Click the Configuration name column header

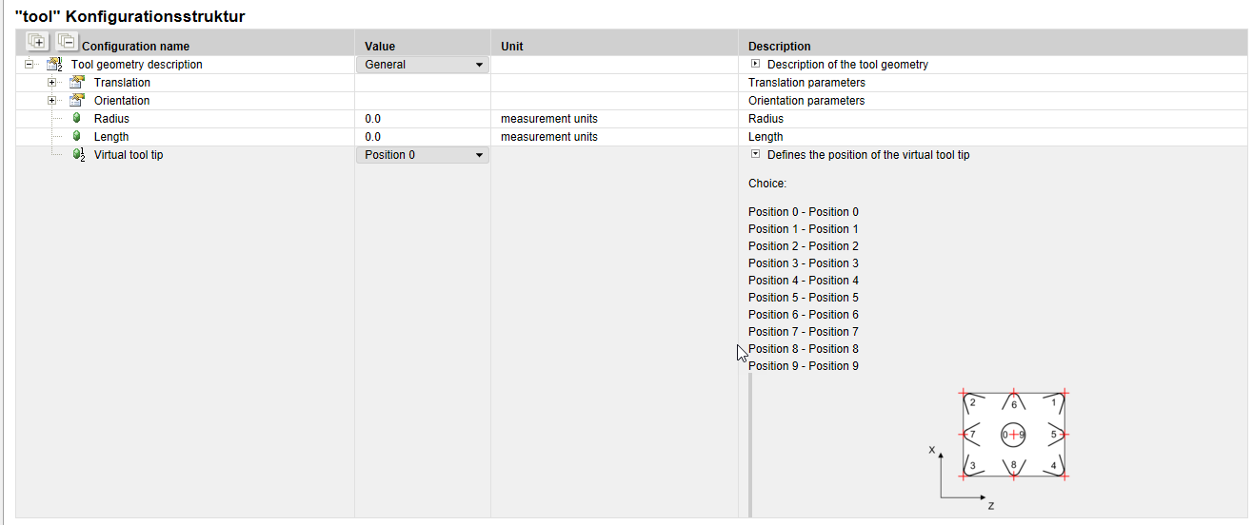point(136,47)
